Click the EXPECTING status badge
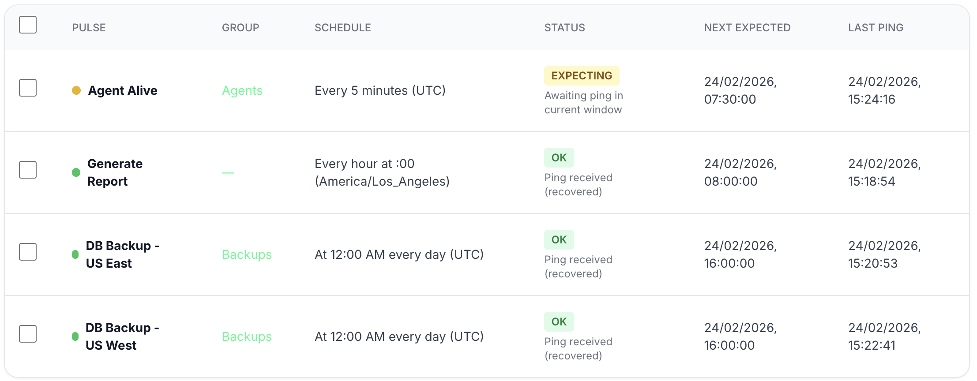The width and height of the screenshot is (977, 381). coord(582,75)
